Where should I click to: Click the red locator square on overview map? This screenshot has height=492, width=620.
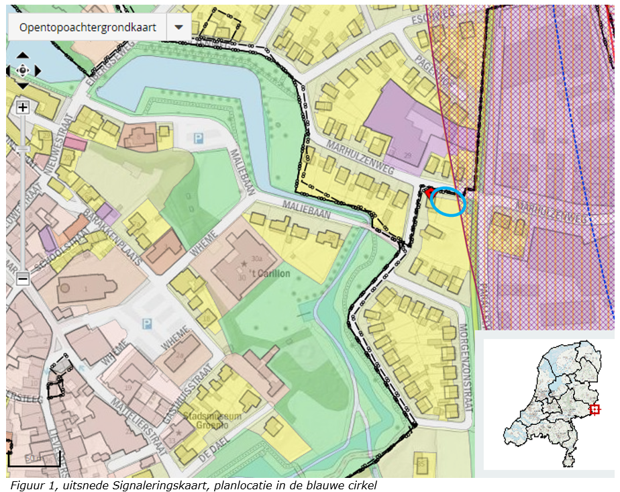point(594,409)
